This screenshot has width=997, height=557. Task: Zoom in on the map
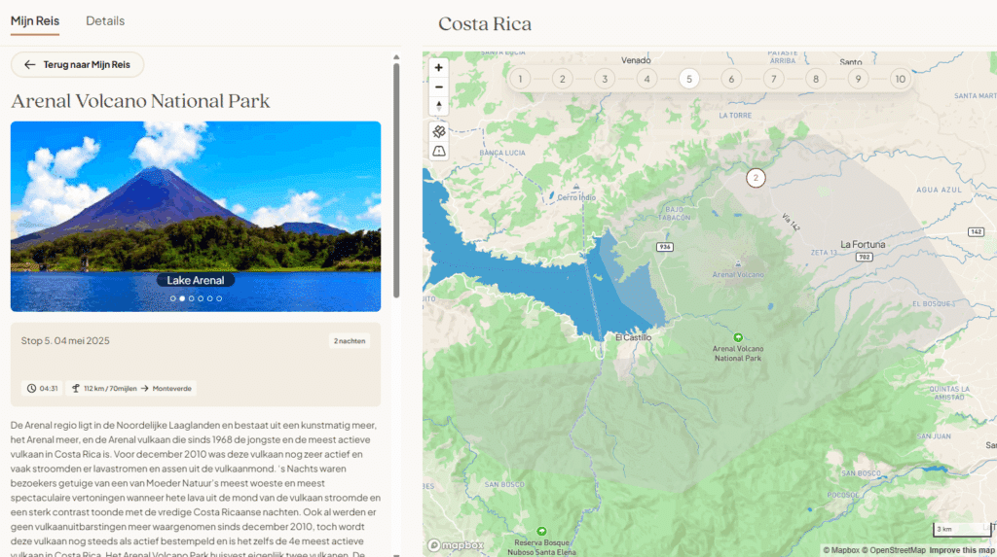(439, 67)
